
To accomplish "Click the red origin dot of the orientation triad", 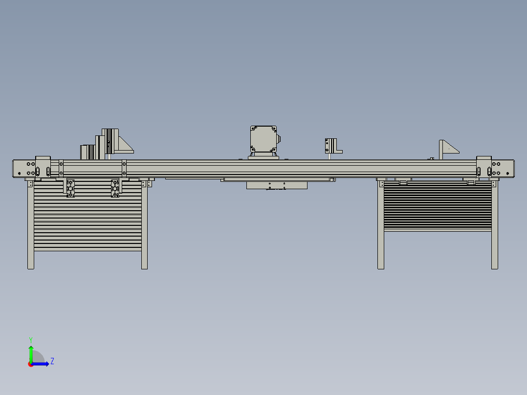I will [31, 364].
